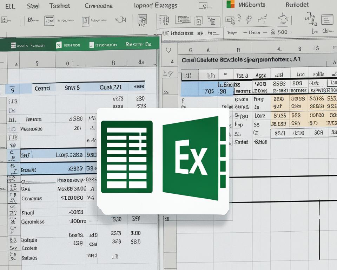The width and height of the screenshot is (337, 270).
Task: Click the 'Cock7z1' header cell
Action: click(111, 87)
